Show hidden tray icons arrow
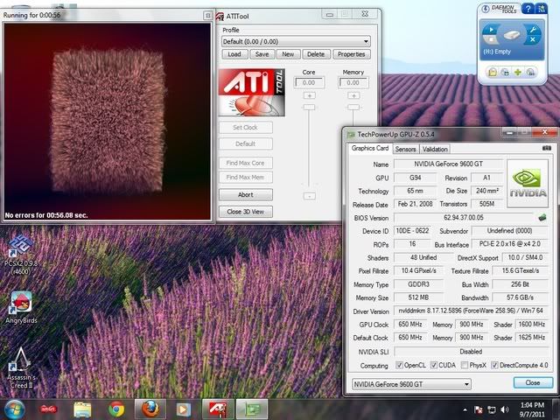This screenshot has width=560, height=420. [465, 410]
